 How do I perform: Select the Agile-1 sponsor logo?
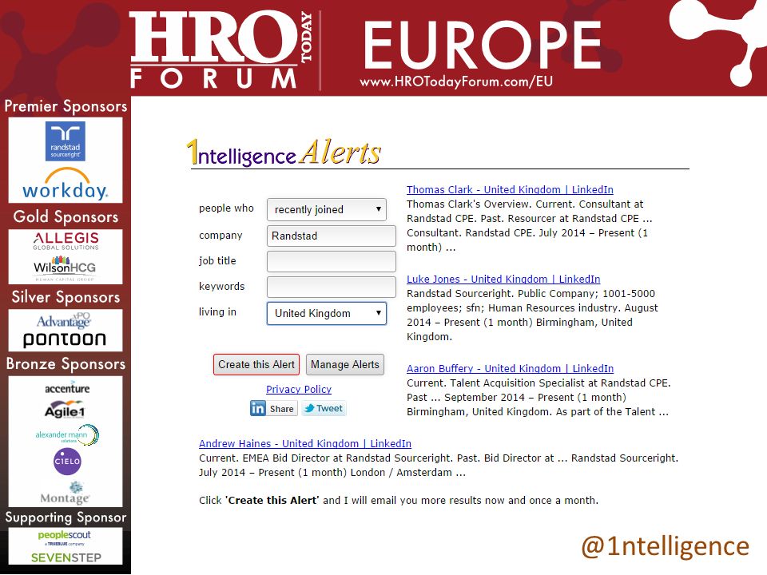tap(65, 410)
